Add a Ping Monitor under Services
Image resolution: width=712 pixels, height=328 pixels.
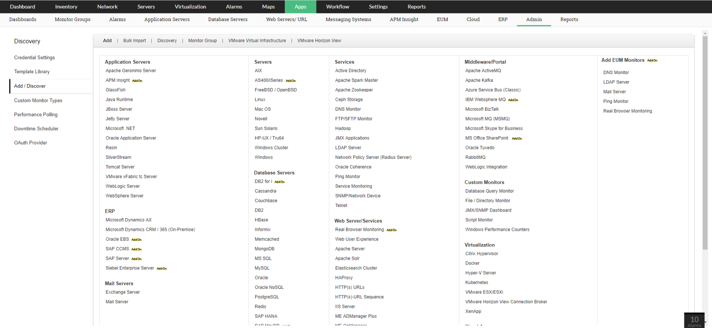coord(347,177)
